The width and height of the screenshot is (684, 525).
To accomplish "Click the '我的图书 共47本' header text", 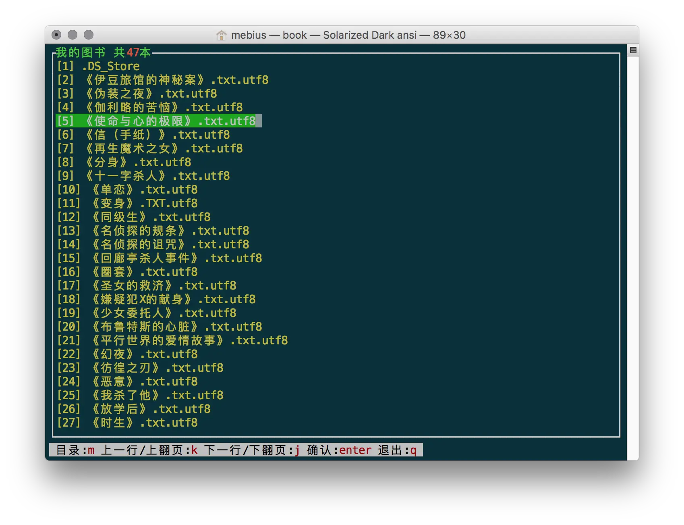I will pyautogui.click(x=104, y=52).
